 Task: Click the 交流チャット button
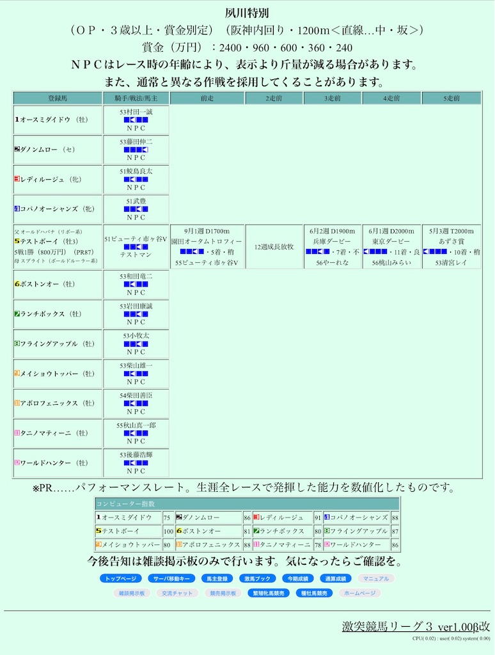[177, 593]
